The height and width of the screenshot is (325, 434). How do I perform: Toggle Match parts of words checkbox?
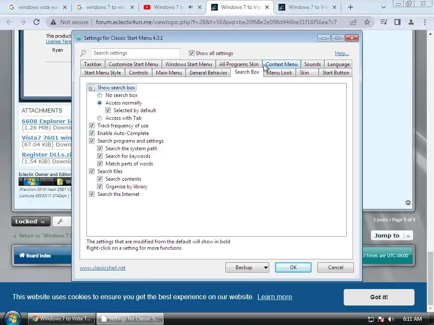100,164
